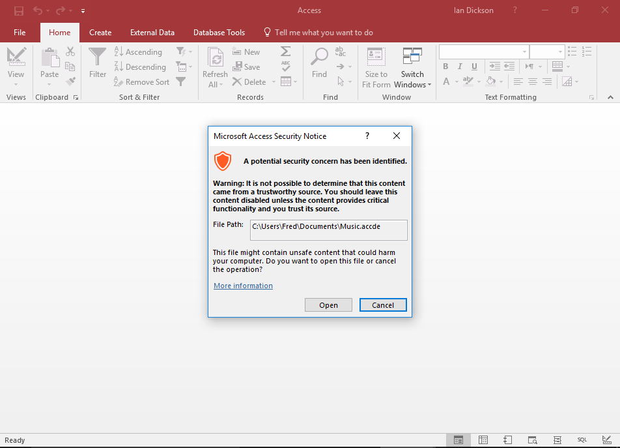Click the text highlight color icon
This screenshot has width=620, height=448.
468,82
